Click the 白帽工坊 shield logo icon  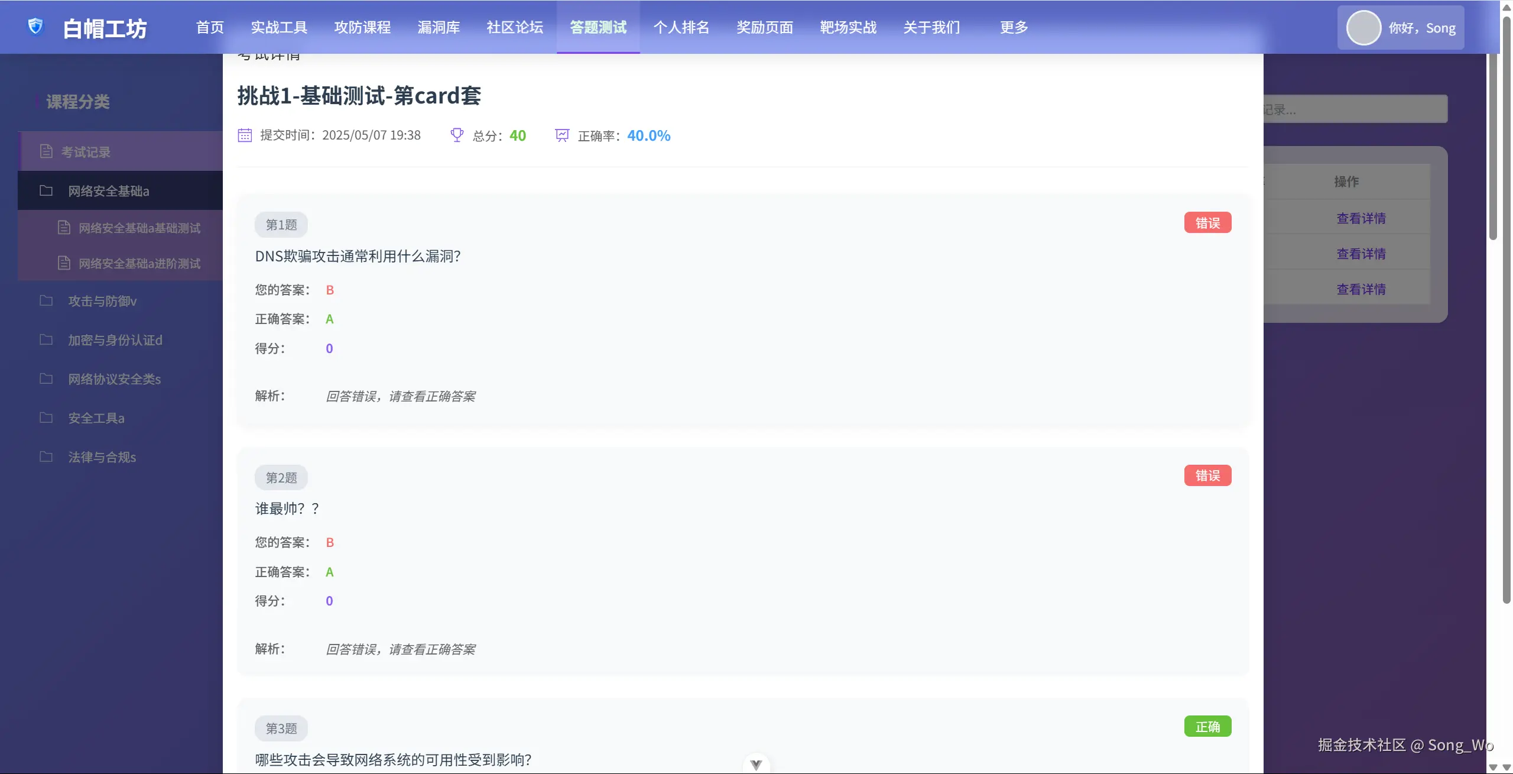[x=35, y=27]
